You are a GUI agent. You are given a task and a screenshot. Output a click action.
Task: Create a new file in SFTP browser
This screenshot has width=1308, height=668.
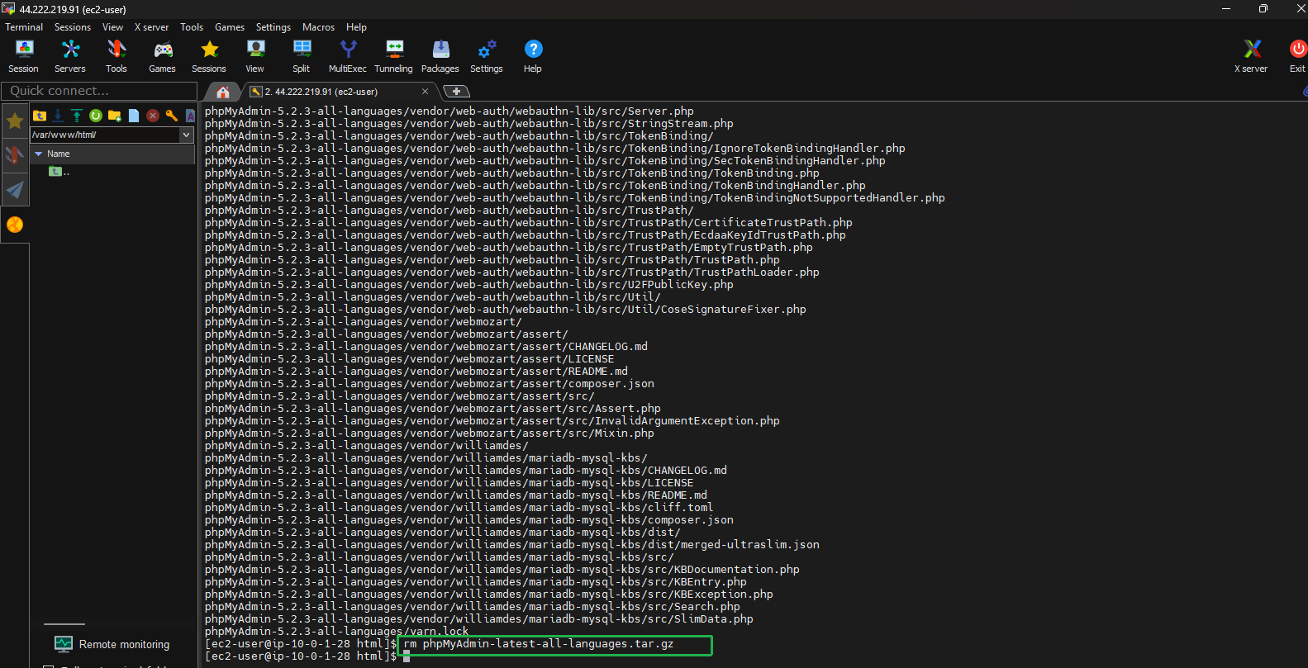point(134,116)
